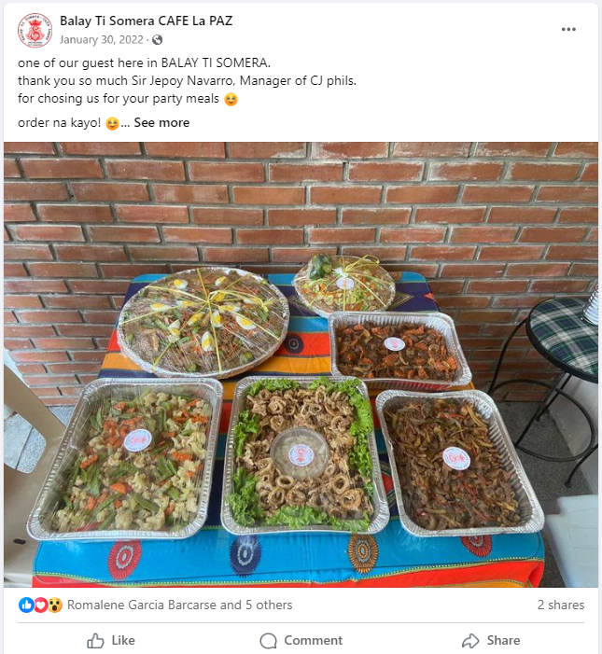View Romalene Garcia Barcarse and 5 others reactions

[x=179, y=605]
